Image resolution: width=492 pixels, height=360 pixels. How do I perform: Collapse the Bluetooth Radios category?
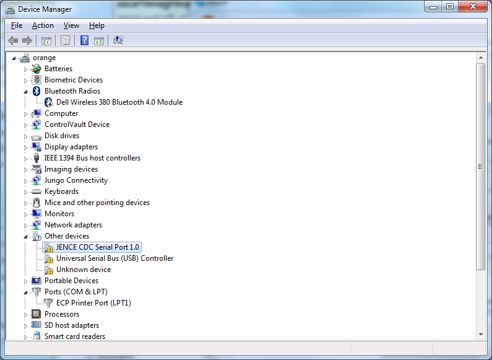pyautogui.click(x=25, y=92)
